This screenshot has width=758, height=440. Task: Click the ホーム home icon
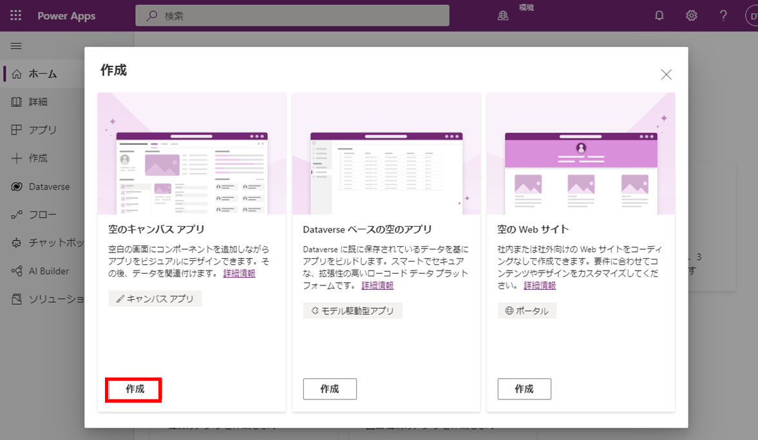[x=17, y=74]
